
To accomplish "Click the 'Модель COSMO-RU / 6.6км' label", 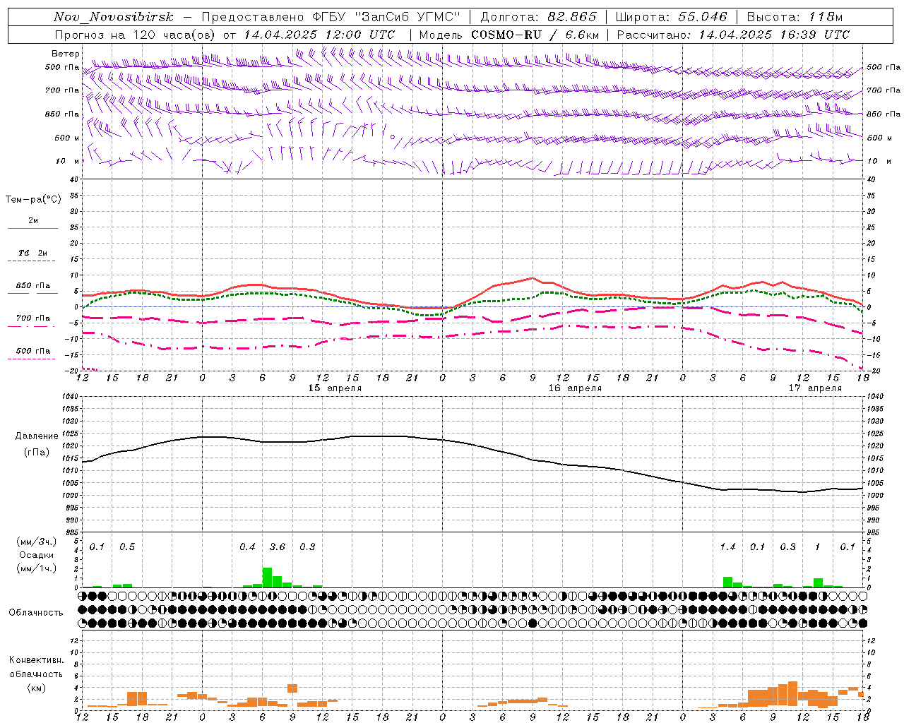I will pyautogui.click(x=509, y=35).
